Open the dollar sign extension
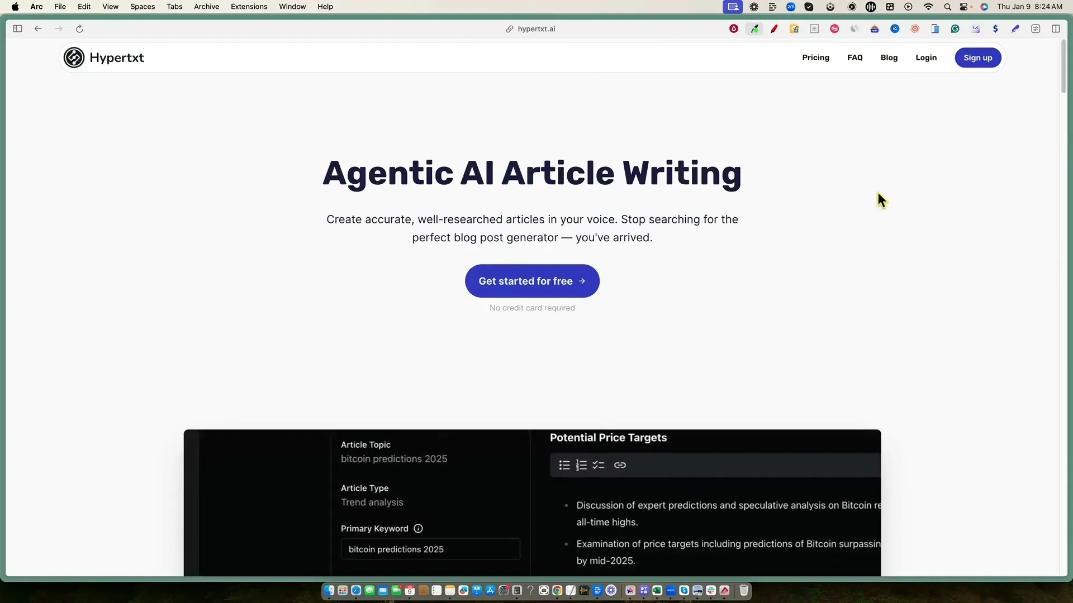This screenshot has width=1073, height=603. click(995, 29)
